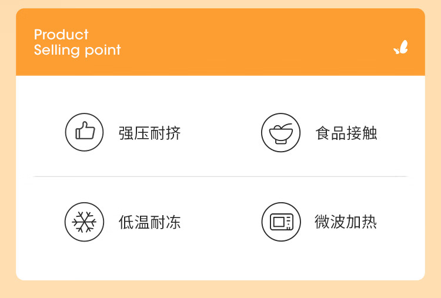Click the snowflake freezing icon
Image resolution: width=441 pixels, height=298 pixels.
84,222
